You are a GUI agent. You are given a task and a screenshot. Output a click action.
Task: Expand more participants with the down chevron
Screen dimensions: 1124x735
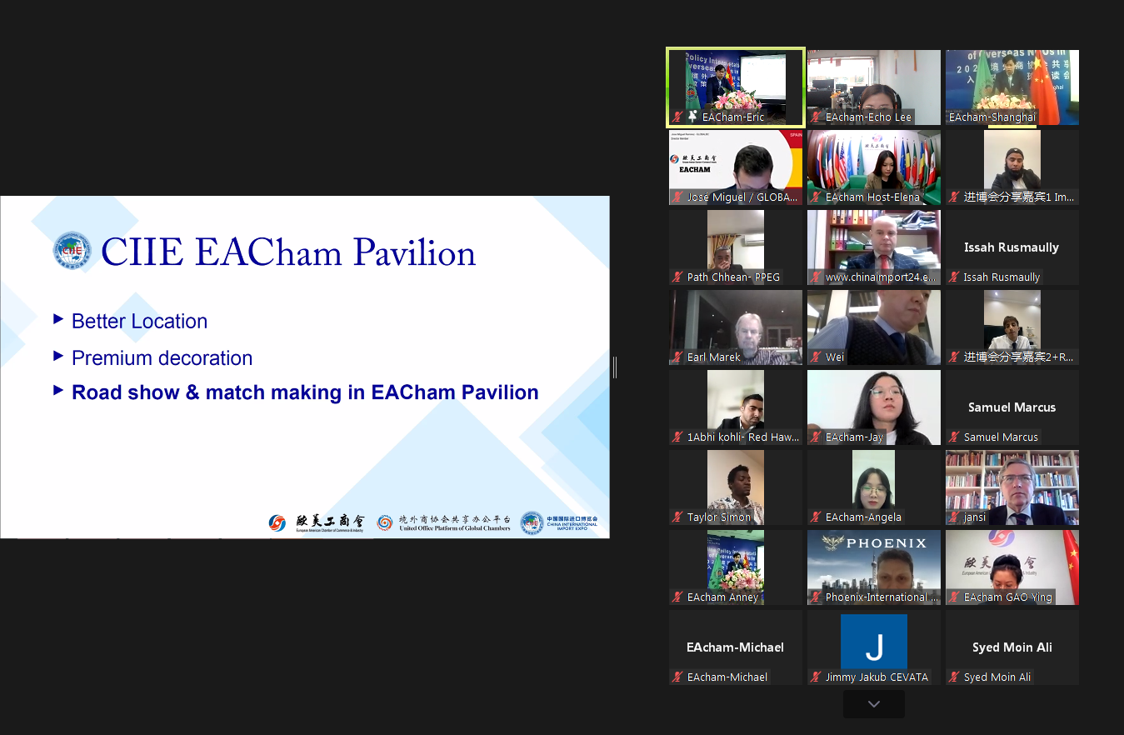coord(873,704)
